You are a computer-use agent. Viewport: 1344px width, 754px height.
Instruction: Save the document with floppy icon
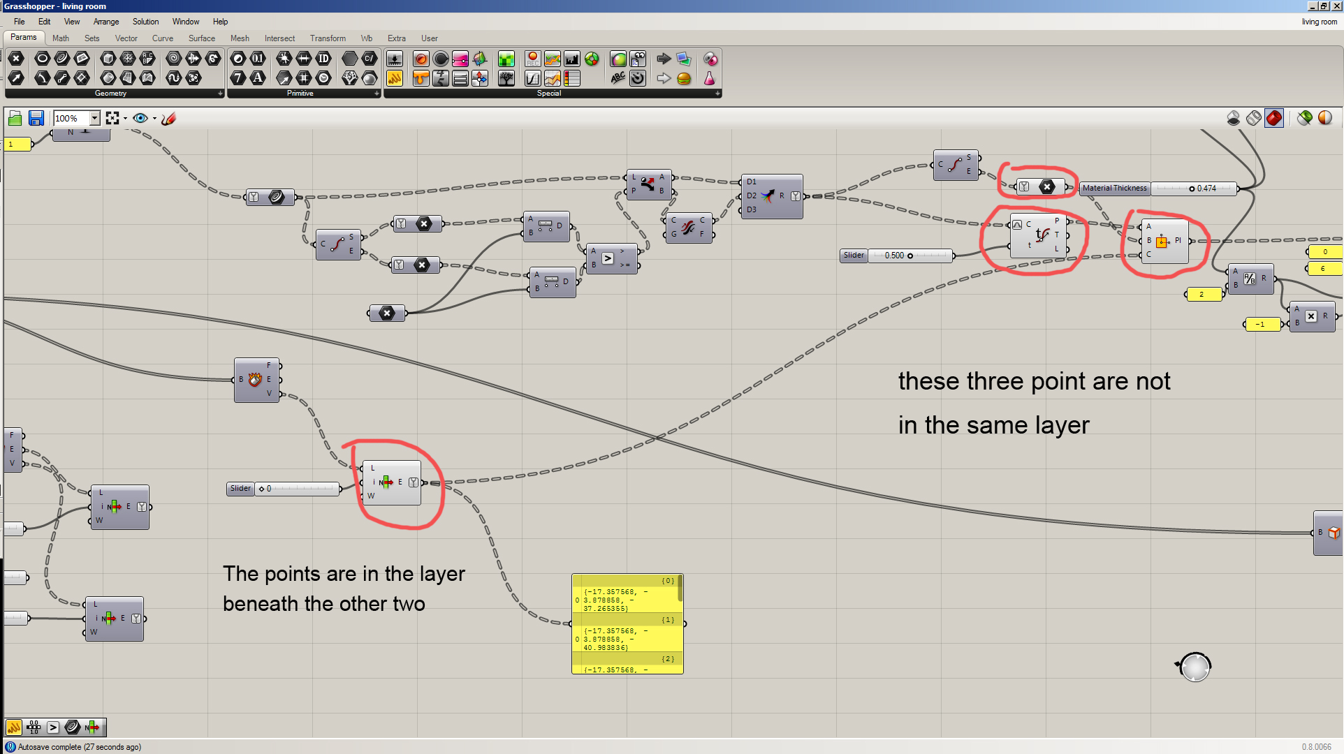(x=36, y=118)
